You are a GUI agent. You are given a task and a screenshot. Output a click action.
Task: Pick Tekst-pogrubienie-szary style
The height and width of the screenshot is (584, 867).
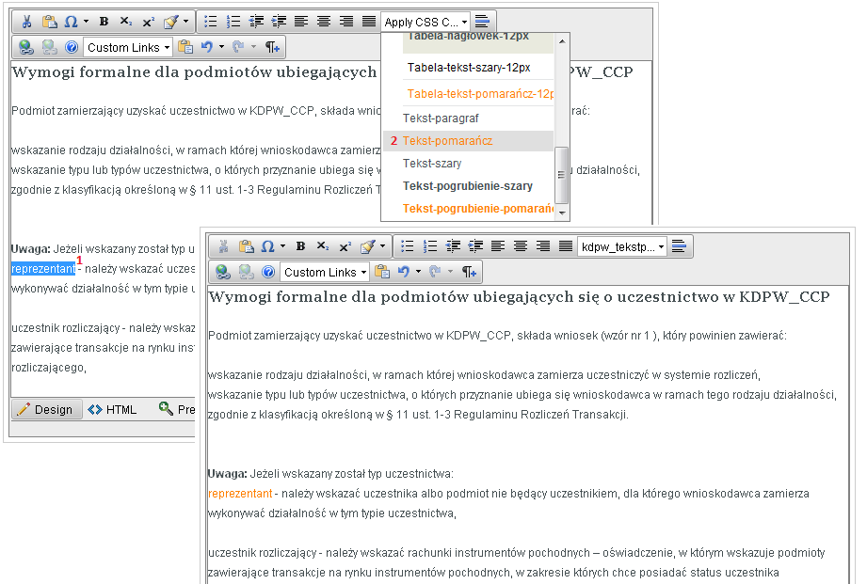pos(469,186)
